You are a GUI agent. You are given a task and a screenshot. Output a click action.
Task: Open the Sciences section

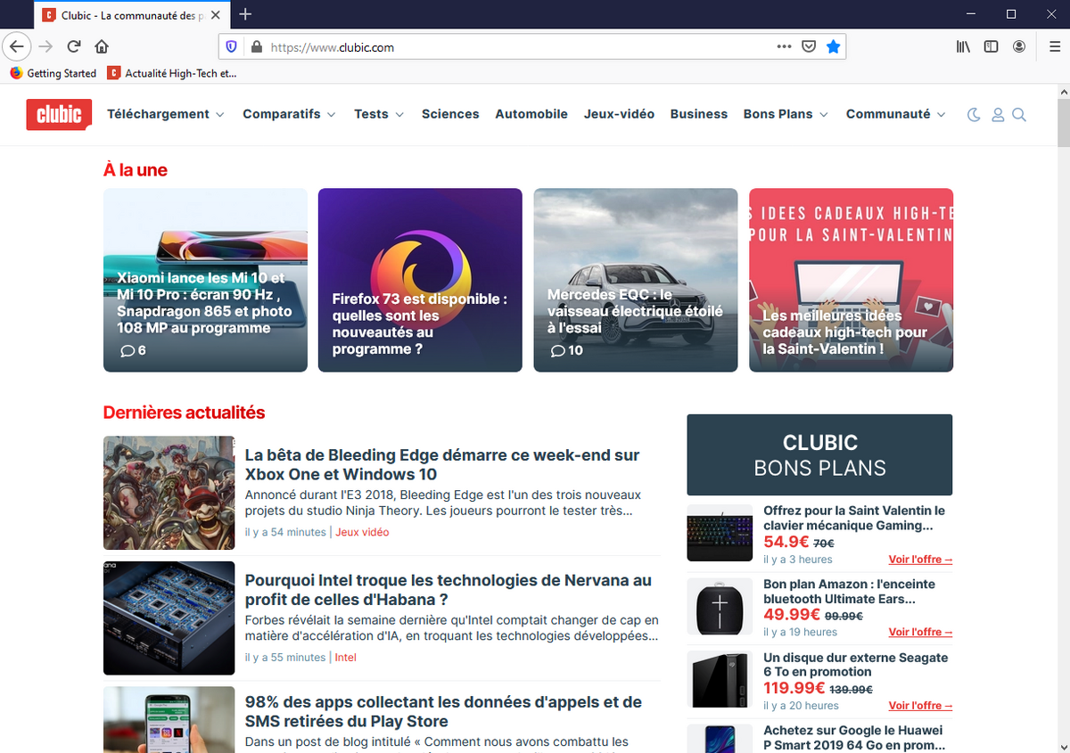coord(450,114)
